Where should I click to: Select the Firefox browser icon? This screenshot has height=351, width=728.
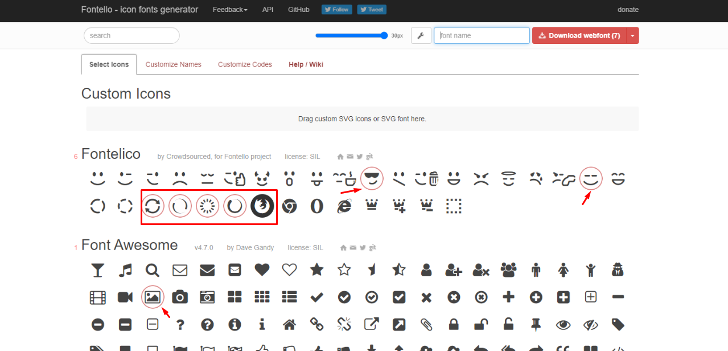coord(262,206)
